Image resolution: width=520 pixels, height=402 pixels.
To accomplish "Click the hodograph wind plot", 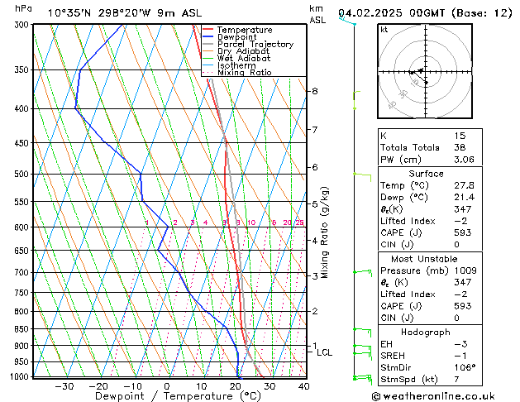I will (425, 71).
